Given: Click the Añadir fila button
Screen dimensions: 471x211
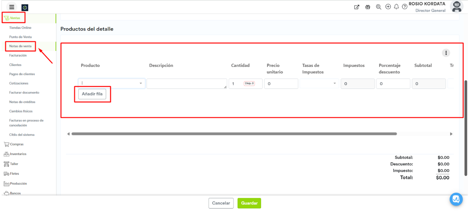Looking at the screenshot, I should point(92,94).
